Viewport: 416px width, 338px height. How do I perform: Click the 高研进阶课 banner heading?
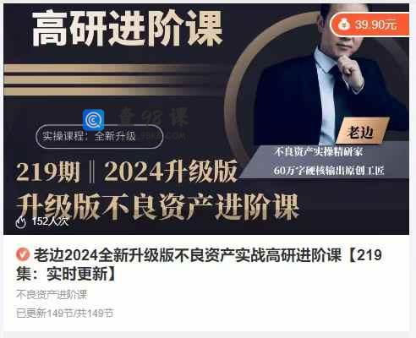(127, 28)
